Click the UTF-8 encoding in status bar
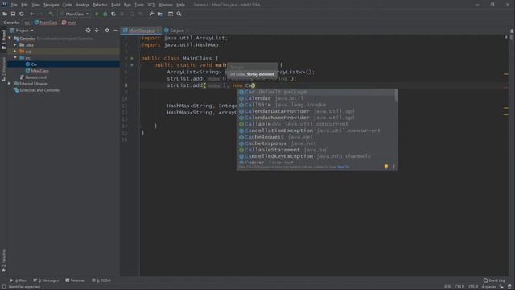This screenshot has width=515, height=290. (472, 287)
